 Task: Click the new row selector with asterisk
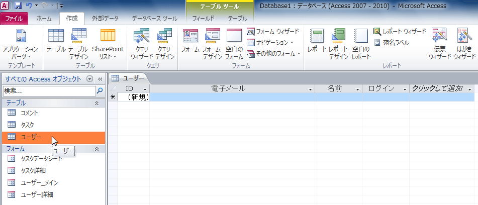(113, 97)
